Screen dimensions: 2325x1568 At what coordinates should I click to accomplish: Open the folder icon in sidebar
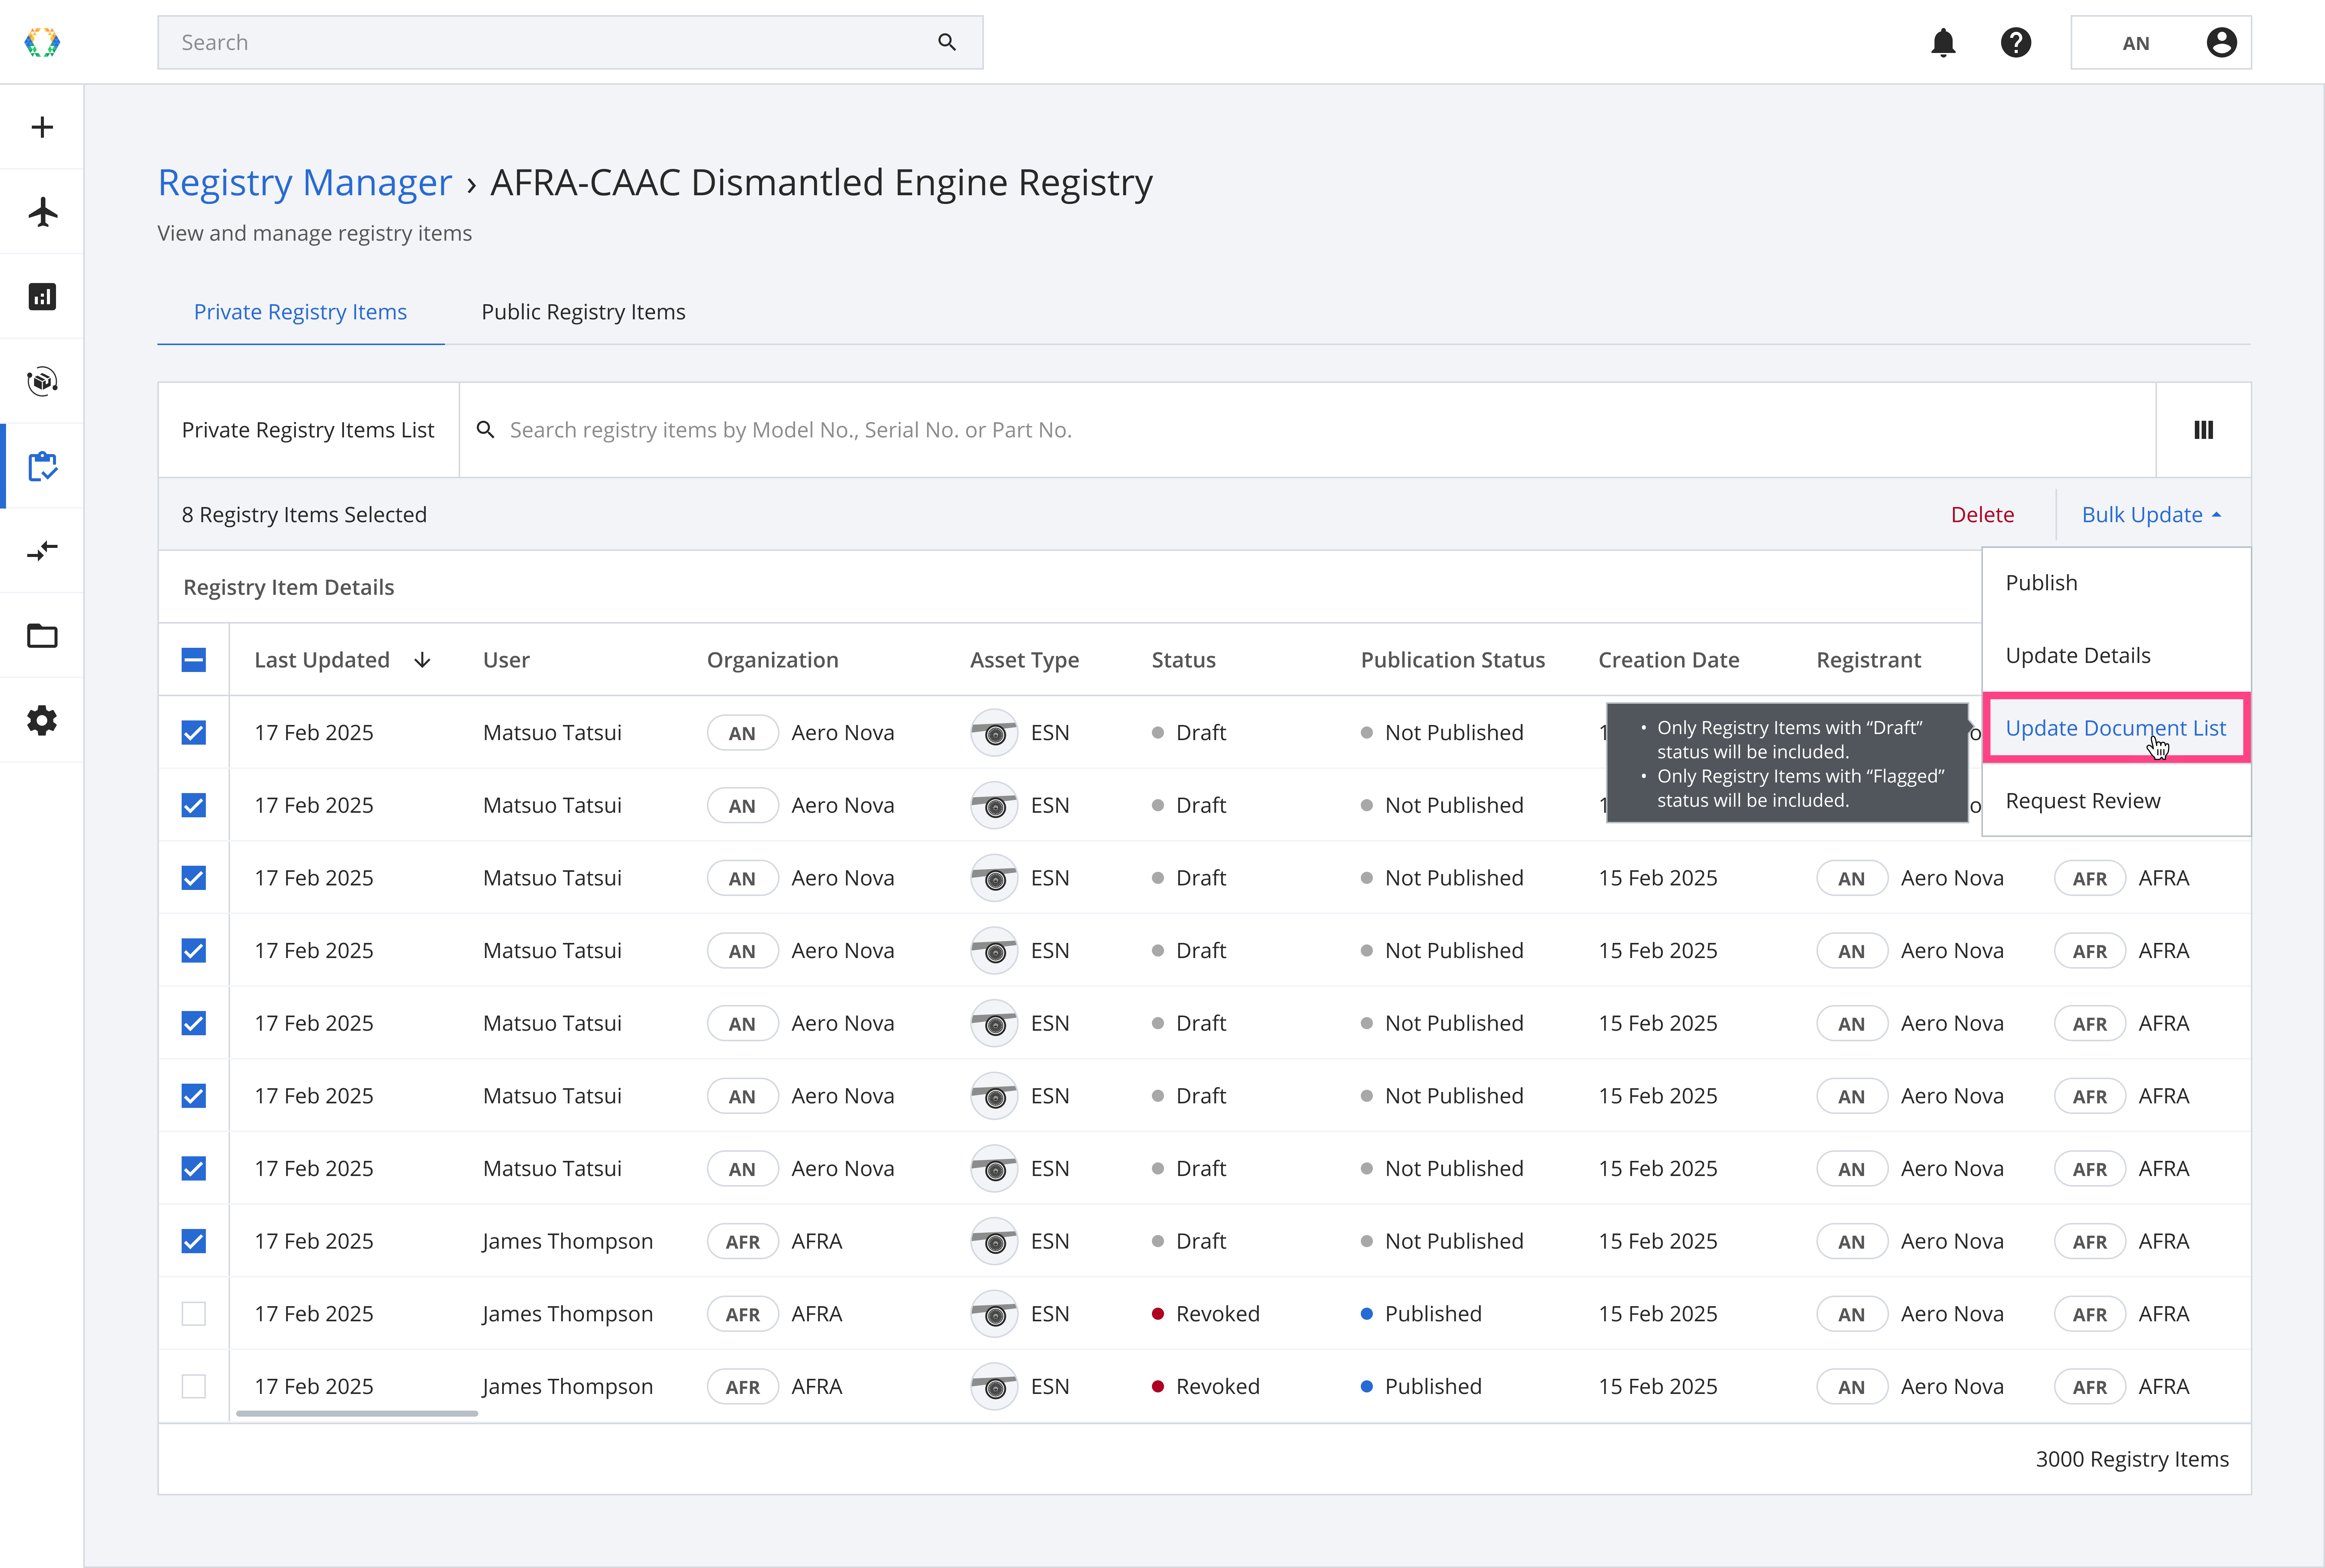click(x=42, y=636)
